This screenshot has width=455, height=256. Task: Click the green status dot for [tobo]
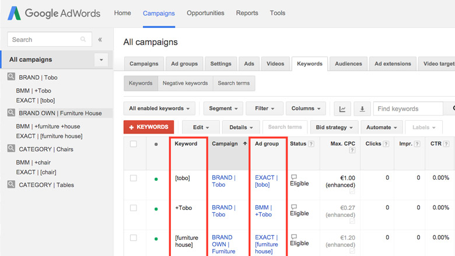tap(156, 179)
